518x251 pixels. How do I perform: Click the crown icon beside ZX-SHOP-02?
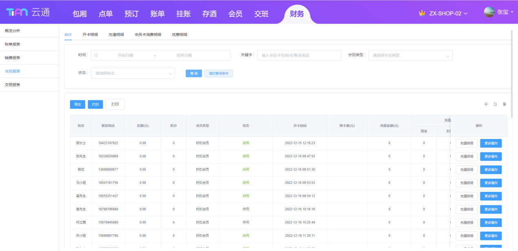pyautogui.click(x=422, y=13)
